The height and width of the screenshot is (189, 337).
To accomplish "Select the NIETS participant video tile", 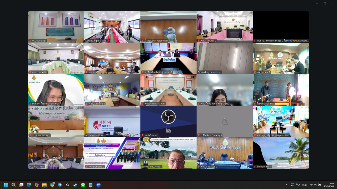I will [112, 121].
